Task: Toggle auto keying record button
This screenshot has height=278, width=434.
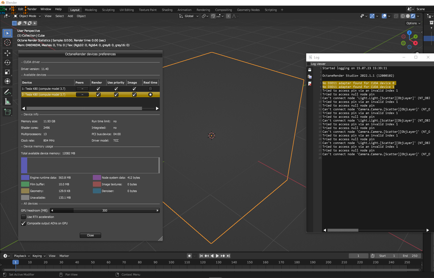Action: coord(189,256)
